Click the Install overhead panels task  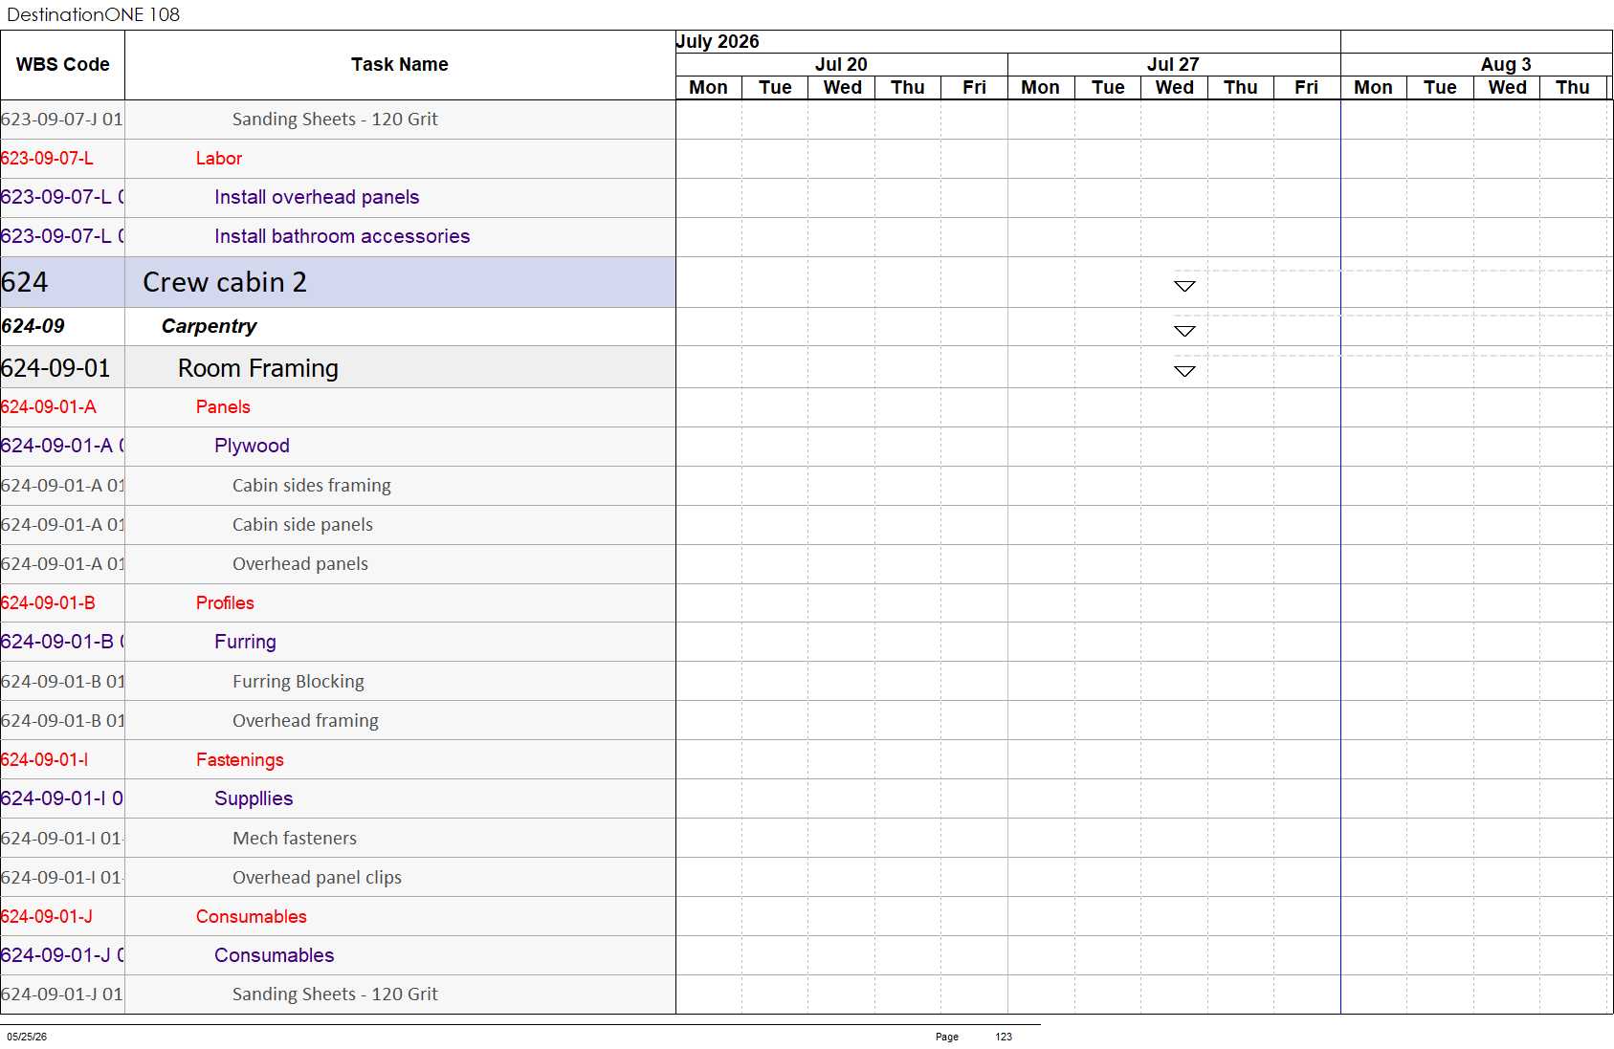tap(317, 197)
